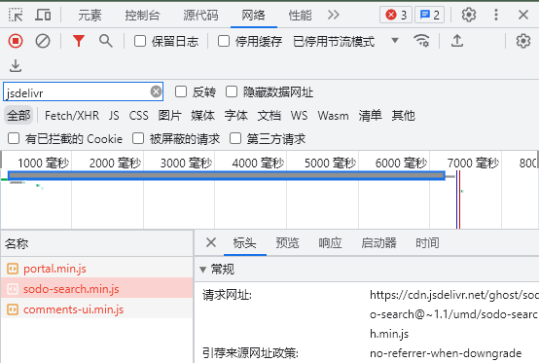The image size is (539, 363).
Task: Click the request URL value text
Action: coord(453,314)
